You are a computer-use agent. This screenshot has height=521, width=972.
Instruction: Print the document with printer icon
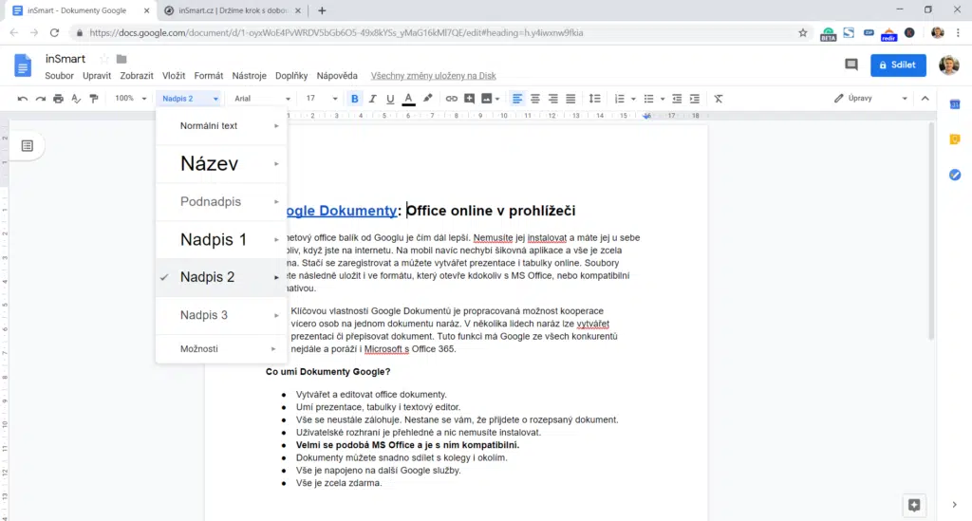point(58,99)
